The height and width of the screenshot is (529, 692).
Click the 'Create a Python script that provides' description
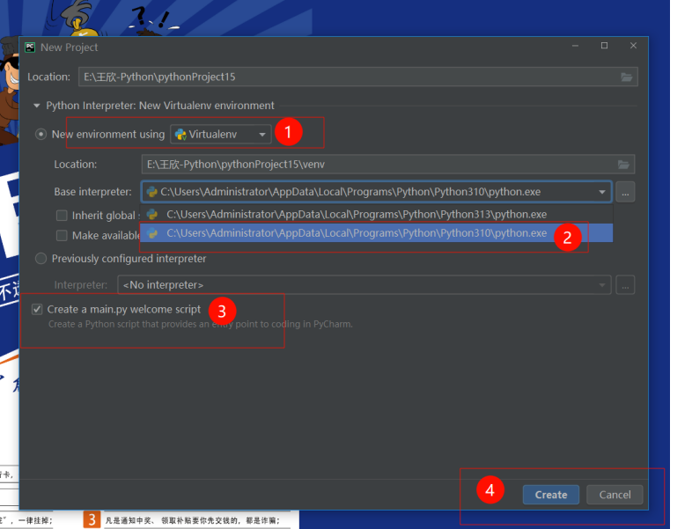click(x=201, y=324)
